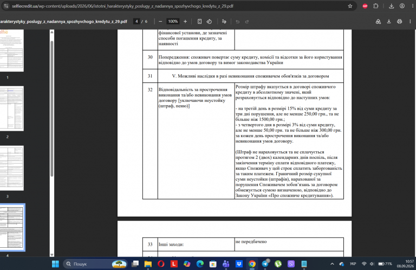416x270 pixels.
Task: Switch the УКР input language
Action: coord(353,264)
